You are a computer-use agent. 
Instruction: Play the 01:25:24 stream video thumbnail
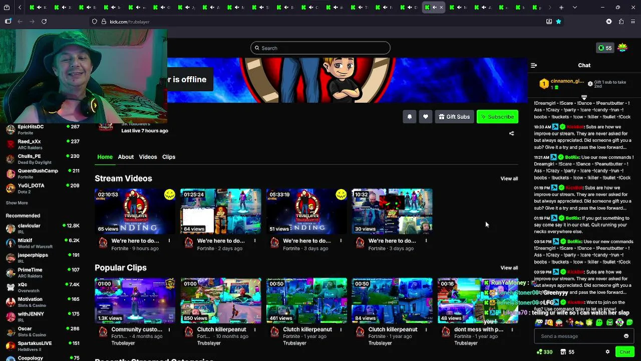(x=221, y=211)
